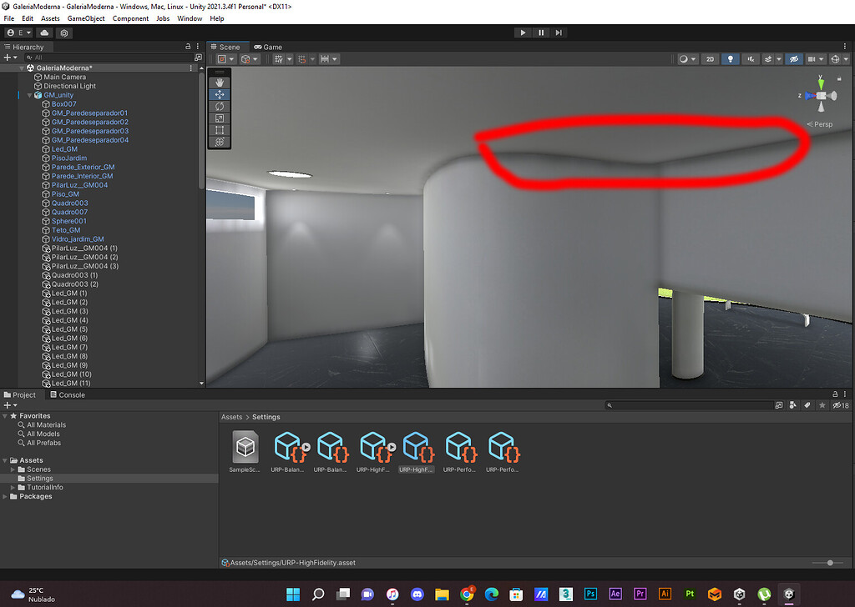Expand the Packages folder in Project panel
This screenshot has height=607, width=855.
tap(6, 496)
